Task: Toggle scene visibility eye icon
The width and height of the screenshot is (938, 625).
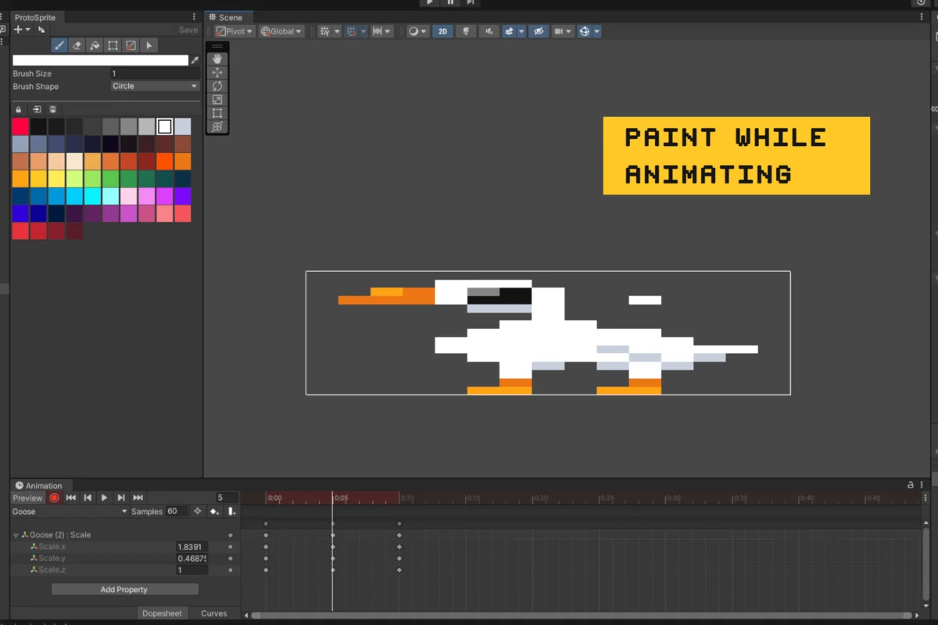Action: [x=537, y=31]
